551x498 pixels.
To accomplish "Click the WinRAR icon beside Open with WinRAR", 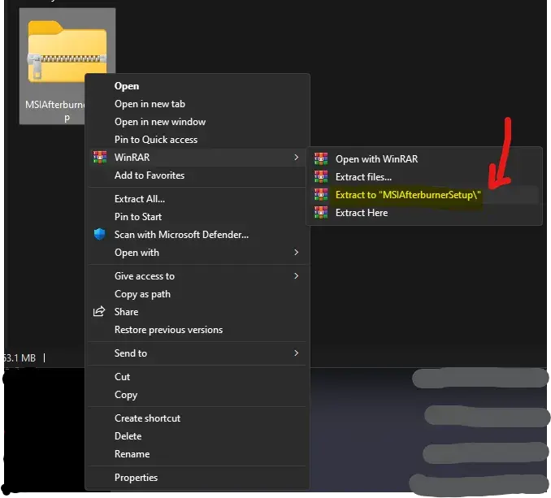I will (321, 159).
